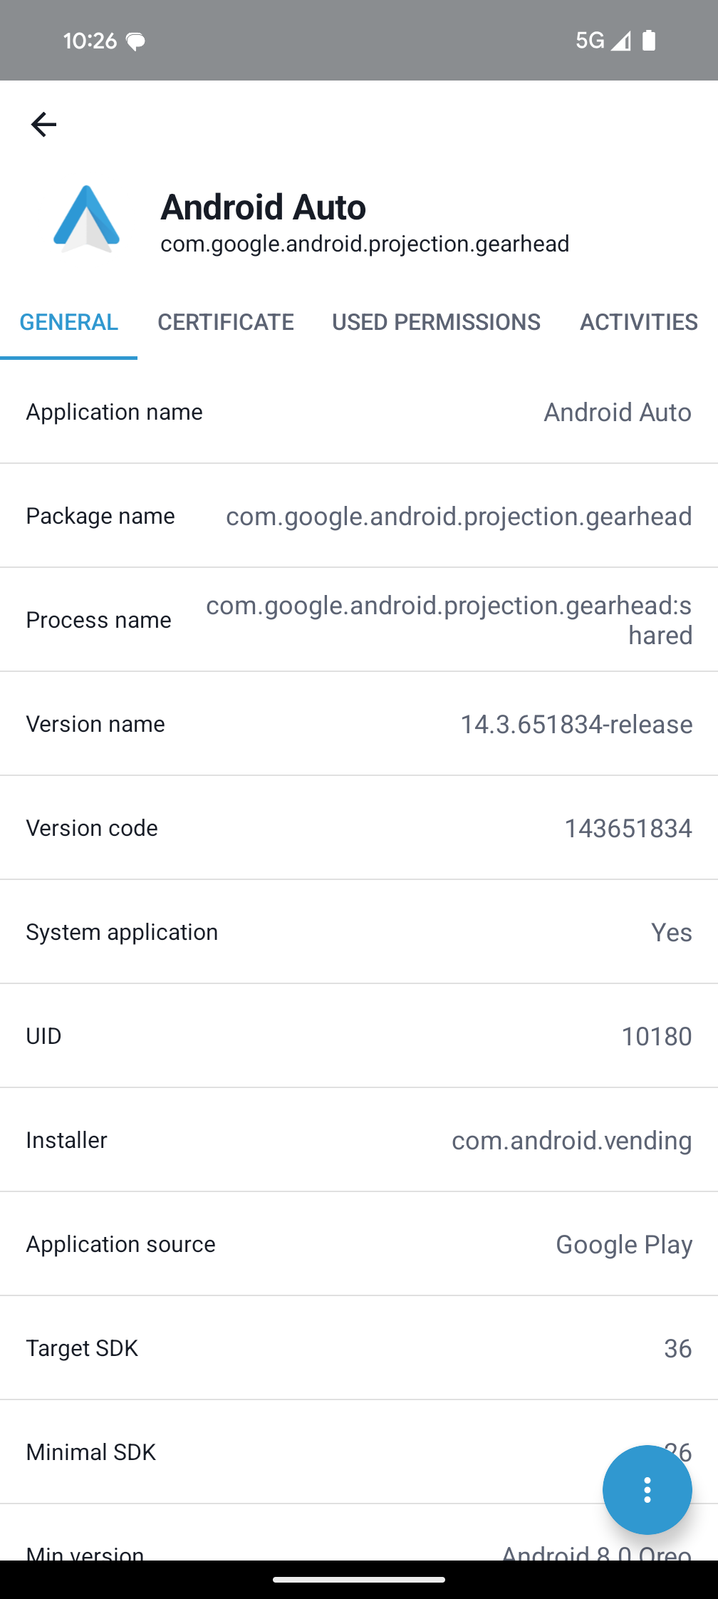Tap the back arrow icon
Screen dimensions: 718x1599
(43, 125)
